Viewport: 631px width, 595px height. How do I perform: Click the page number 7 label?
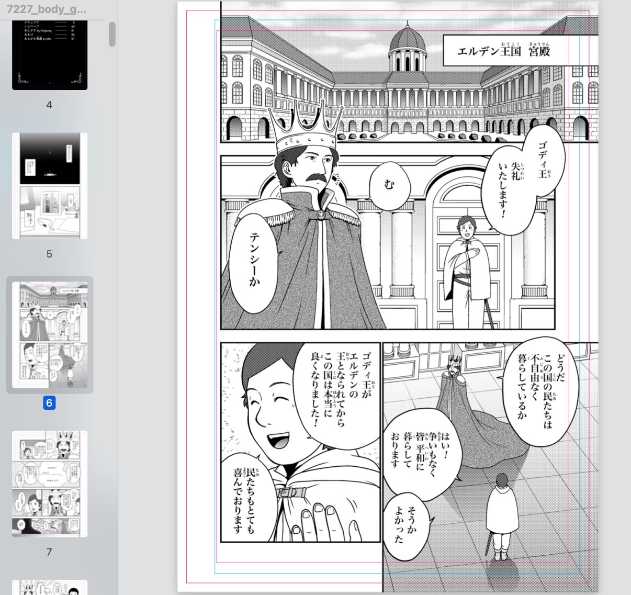49,552
